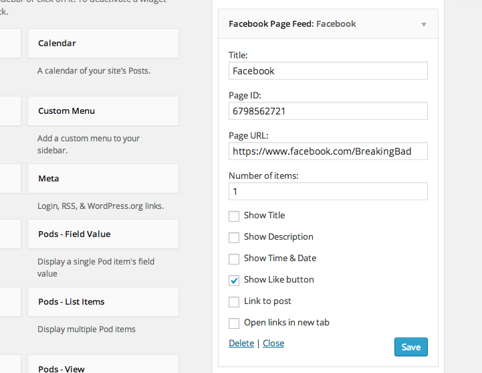Enable the Show Description checkbox

coord(234,238)
